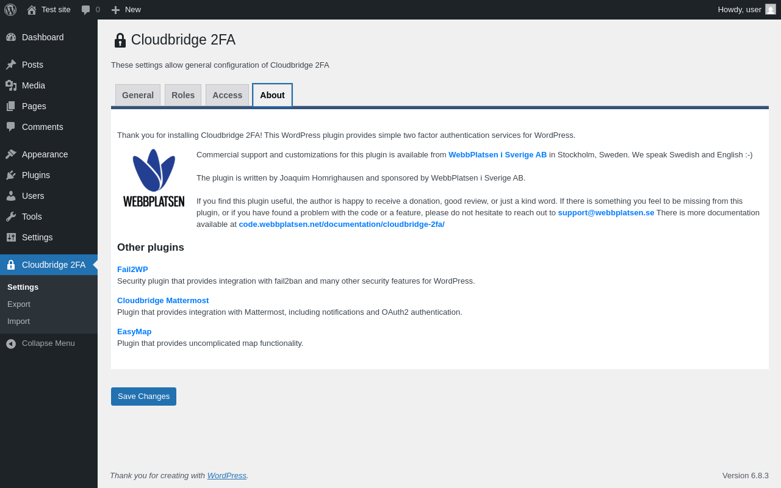Click the Posts pushpin icon
Screen dimensions: 781x488
(11, 65)
